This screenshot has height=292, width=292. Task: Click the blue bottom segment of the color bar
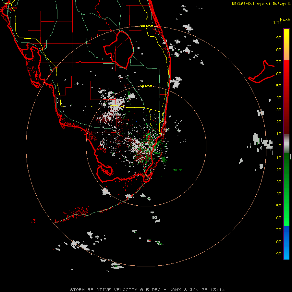(286, 243)
